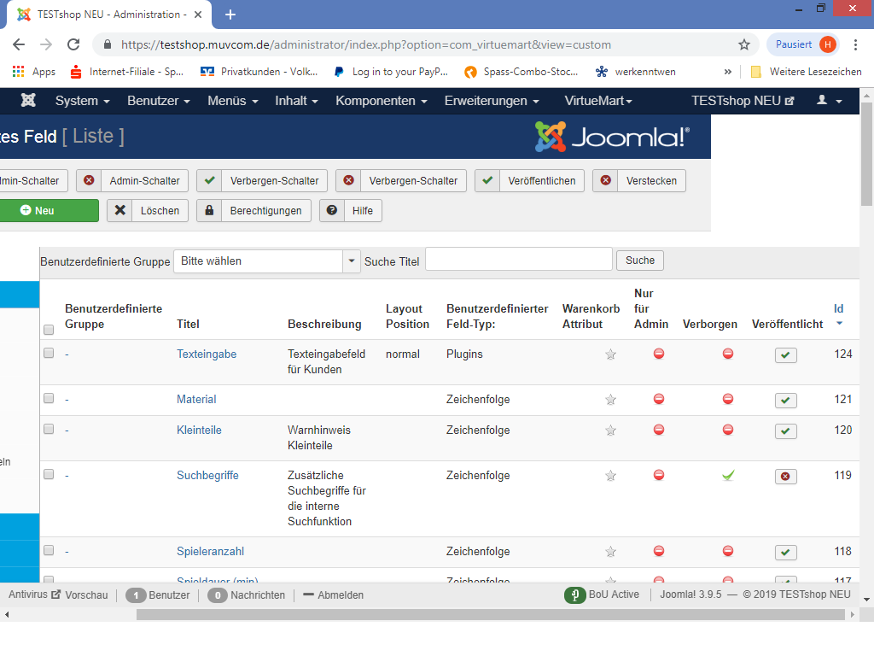Screen dimensions: 874x656
Task: Click the Id column sort arrow
Action: [839, 324]
